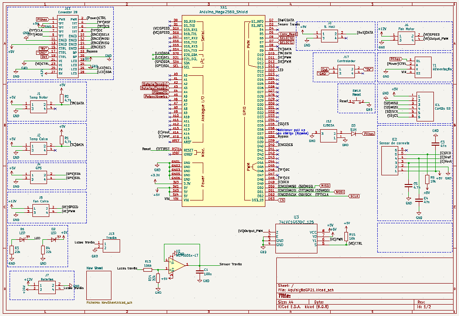Click the Pilhas global label
This screenshot has width=459, height=316.
(368, 133)
